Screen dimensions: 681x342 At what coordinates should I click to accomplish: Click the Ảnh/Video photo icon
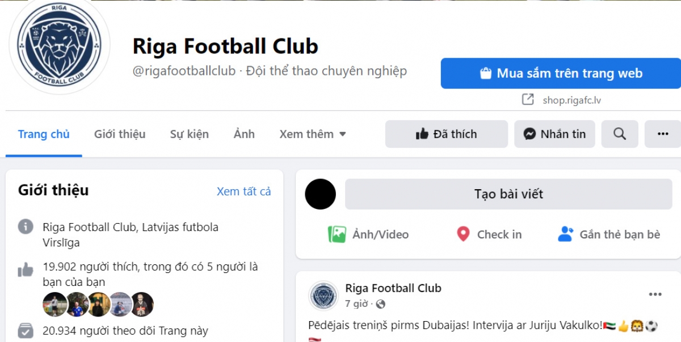tap(337, 234)
